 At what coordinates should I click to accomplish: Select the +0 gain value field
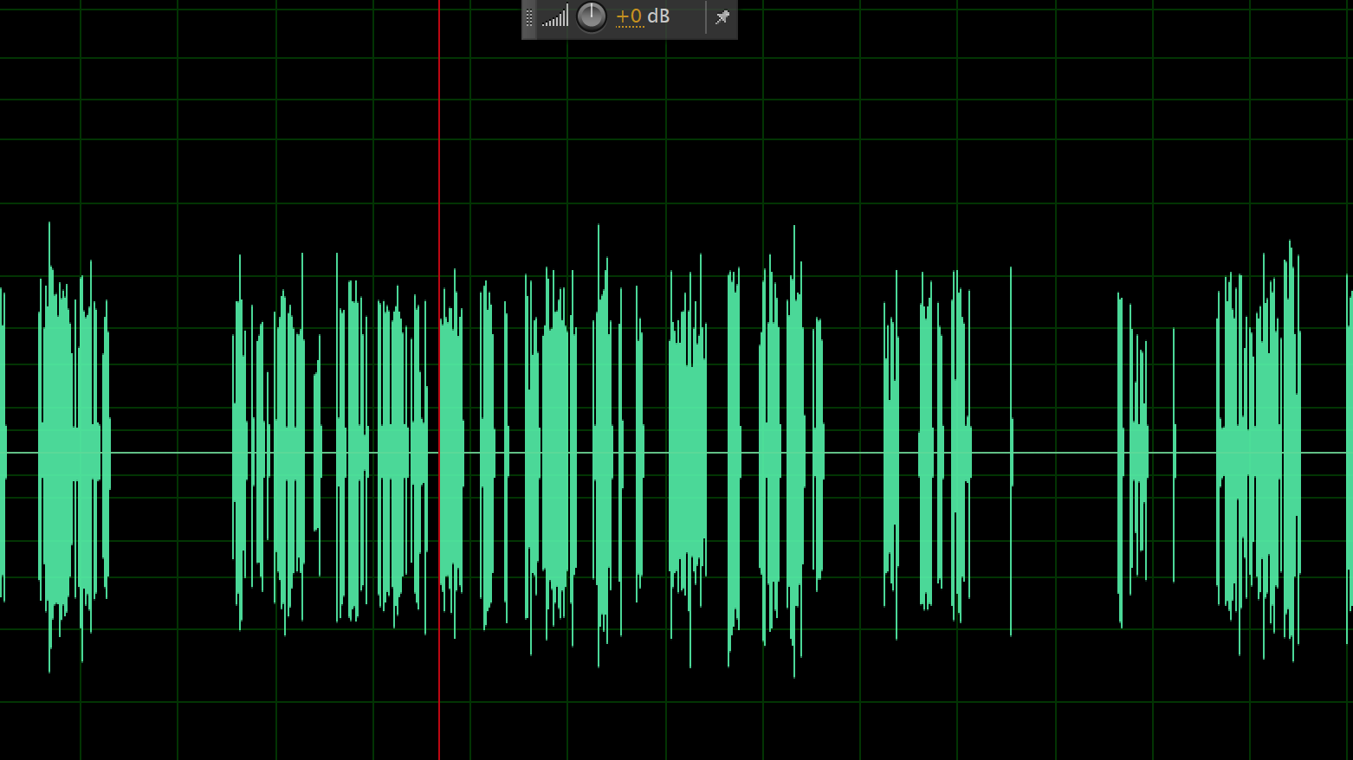tap(629, 16)
